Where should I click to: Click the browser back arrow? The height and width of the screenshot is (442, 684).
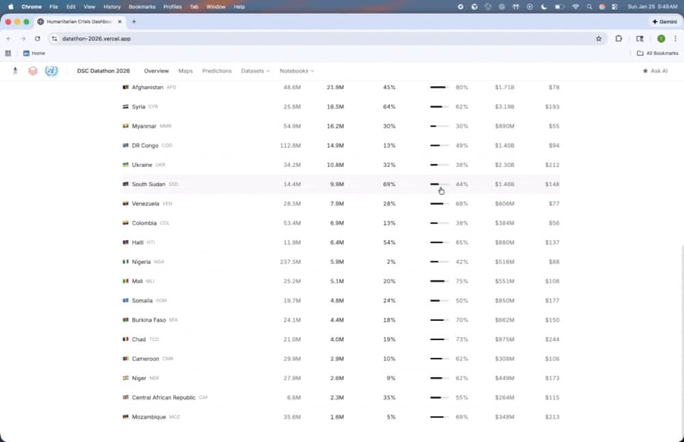click(9, 38)
